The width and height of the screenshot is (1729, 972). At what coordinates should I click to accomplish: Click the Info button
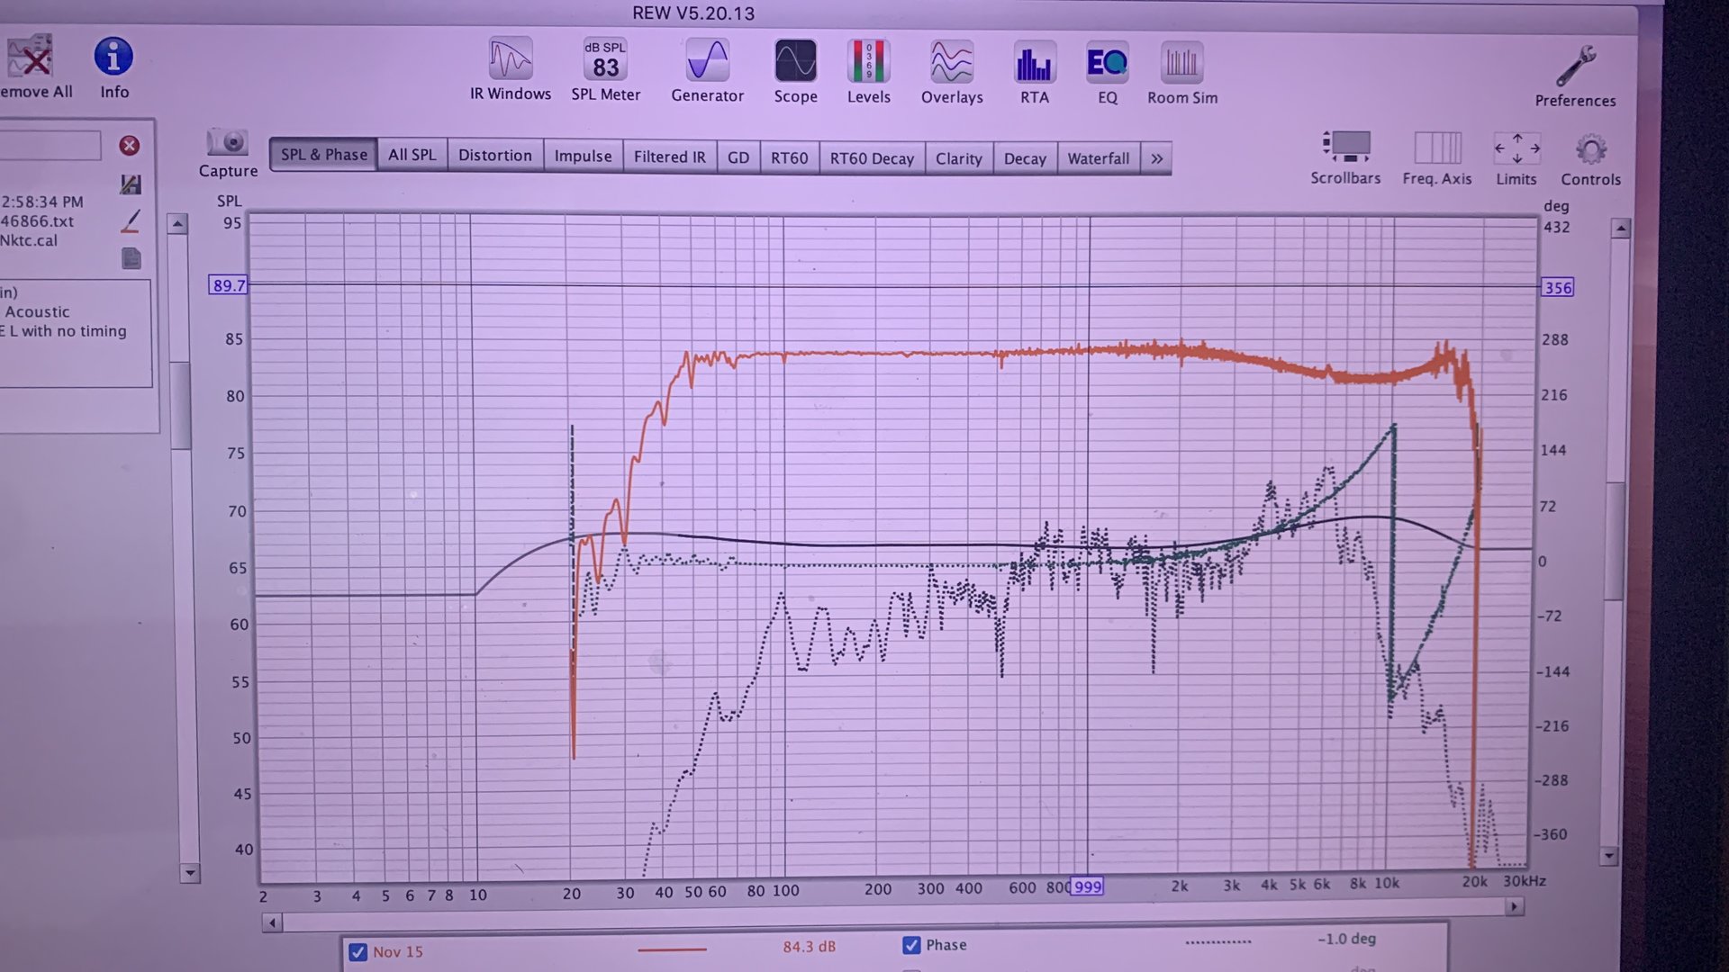113,58
